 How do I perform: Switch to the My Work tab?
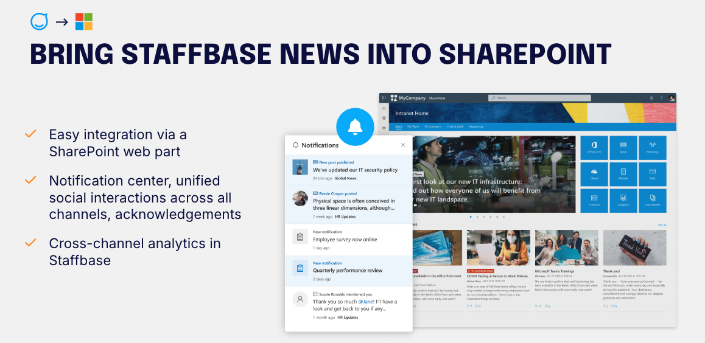(413, 126)
